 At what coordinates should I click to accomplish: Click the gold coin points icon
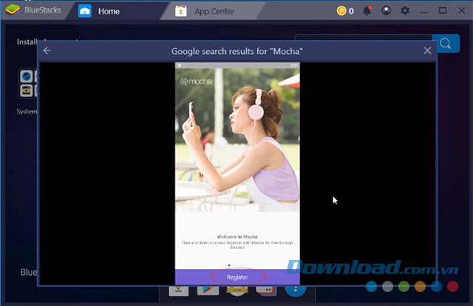341,11
